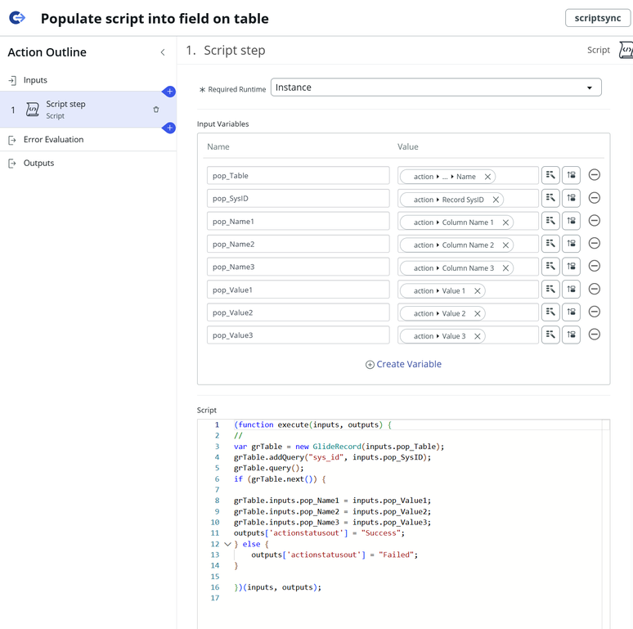
Task: Remove the Column Name 3 data pill
Action: [505, 267]
